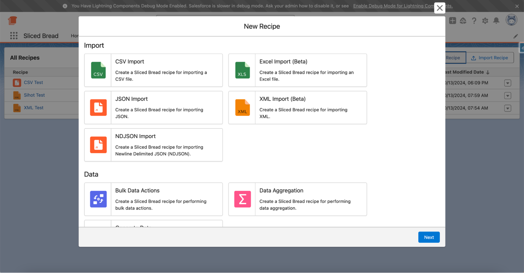
Task: Click Next in the New Recipe dialog
Action: [429, 237]
